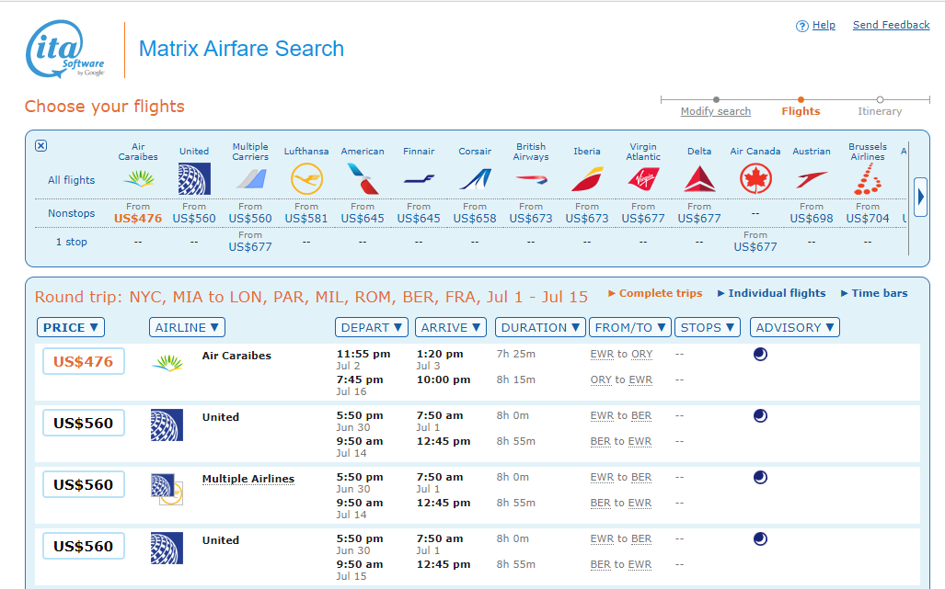Click Air Caraibes airline name in results

(x=236, y=356)
